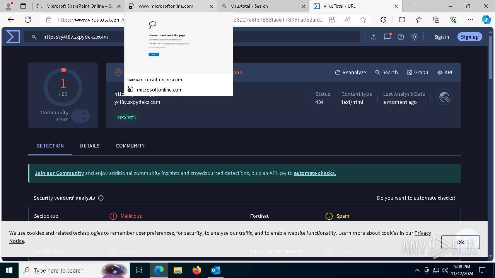
Task: Open File Explorer from the taskbar
Action: click(x=178, y=270)
